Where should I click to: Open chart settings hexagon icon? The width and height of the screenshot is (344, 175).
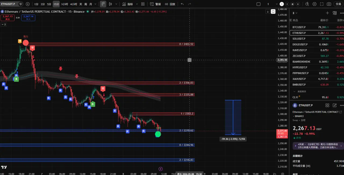click(314, 4)
